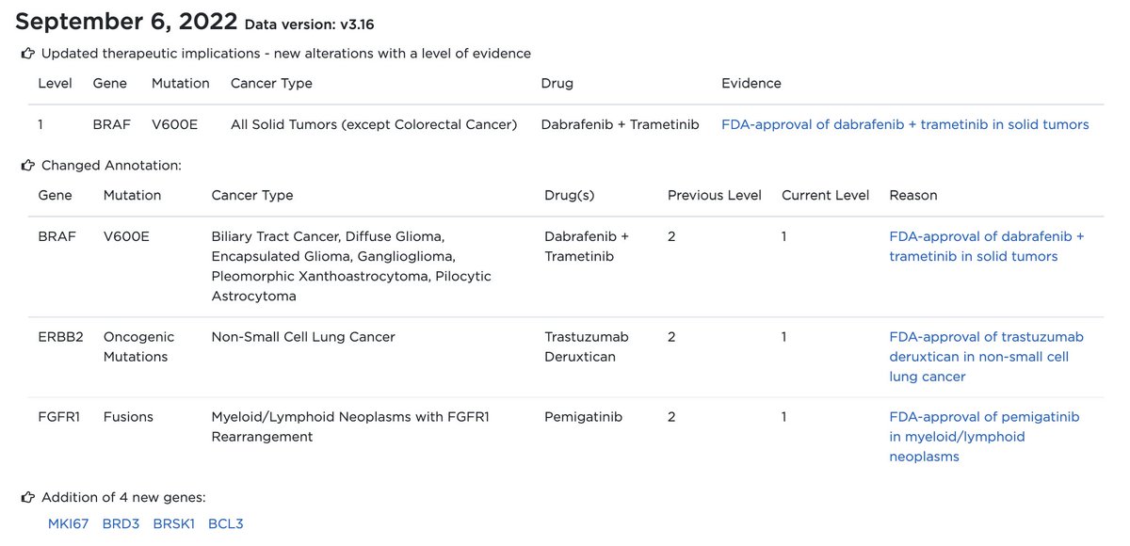Screen dimensions: 1130x546
Task: Click the pointing hand icon beside Updated therapeutic implications
Action: 28,54
